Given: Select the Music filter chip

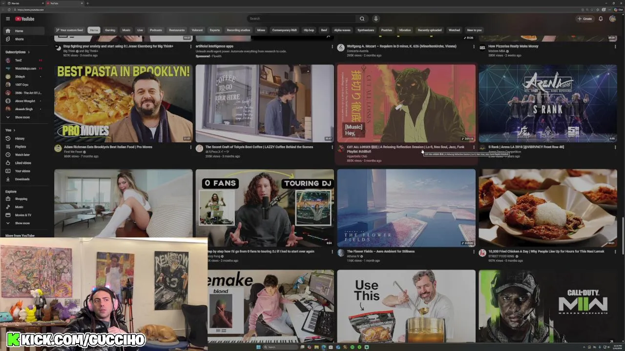Looking at the screenshot, I should coord(126,30).
